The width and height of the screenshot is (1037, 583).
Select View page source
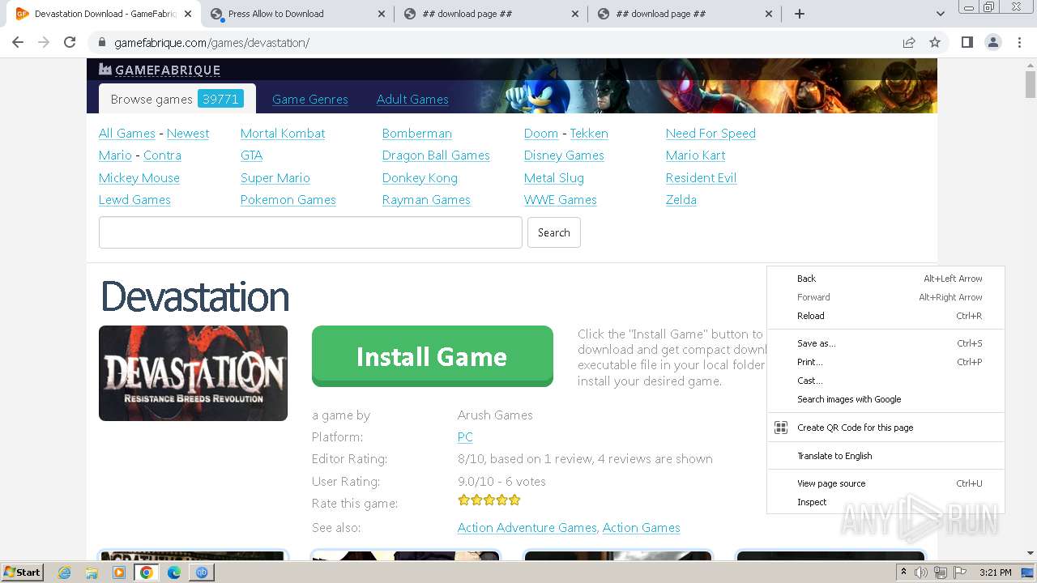tap(886, 483)
